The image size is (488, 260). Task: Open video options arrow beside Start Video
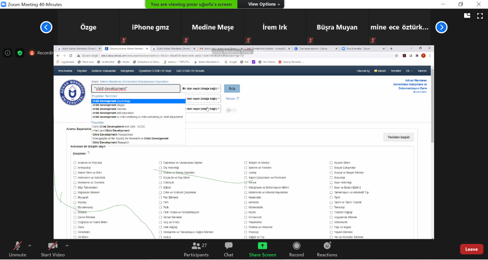pyautogui.click(x=67, y=246)
